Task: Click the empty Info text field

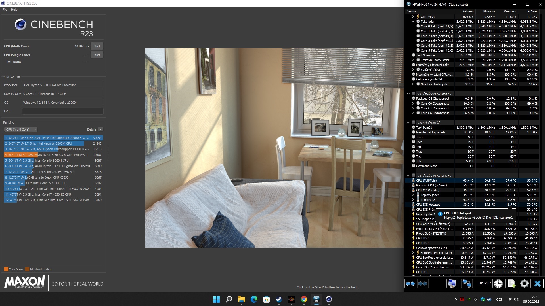Action: [x=63, y=111]
